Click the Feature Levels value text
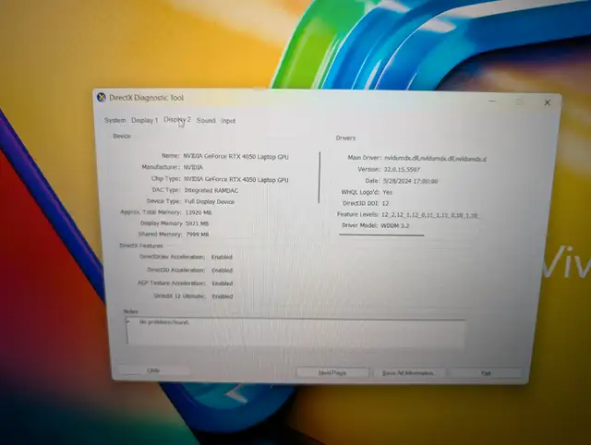591x445 pixels. click(430, 215)
